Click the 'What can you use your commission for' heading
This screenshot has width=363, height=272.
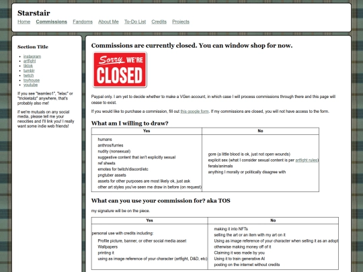point(161,201)
